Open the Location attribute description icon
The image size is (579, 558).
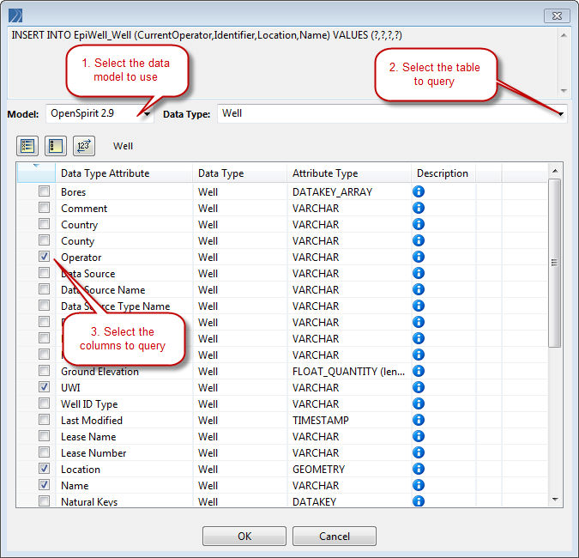419,470
